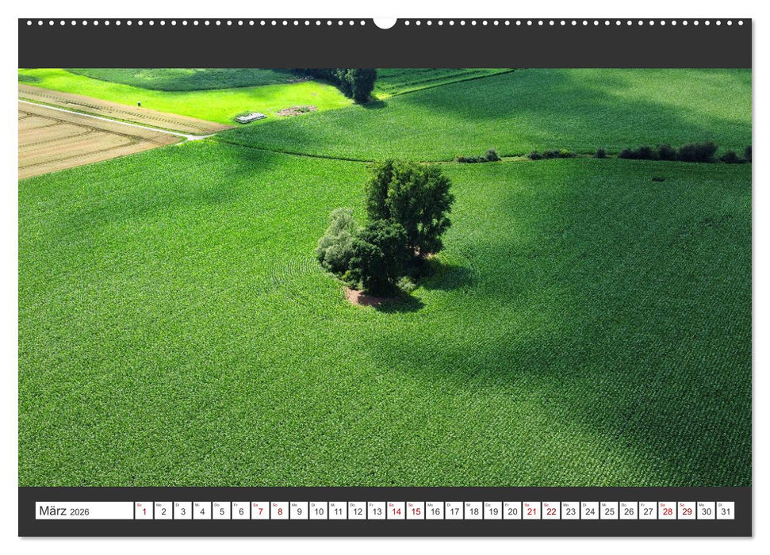Select the last day, 31
The height and width of the screenshot is (555, 770).
point(725,511)
